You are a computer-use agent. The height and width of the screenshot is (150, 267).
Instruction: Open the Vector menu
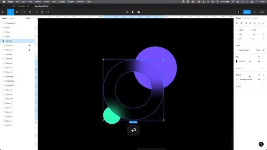click(x=46, y=2)
